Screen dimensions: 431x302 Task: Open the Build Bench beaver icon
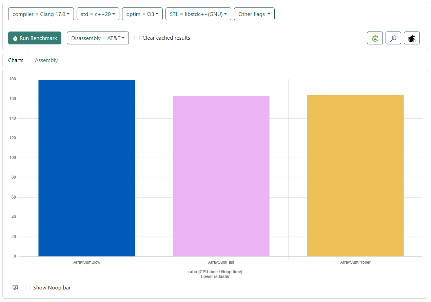[412, 38]
